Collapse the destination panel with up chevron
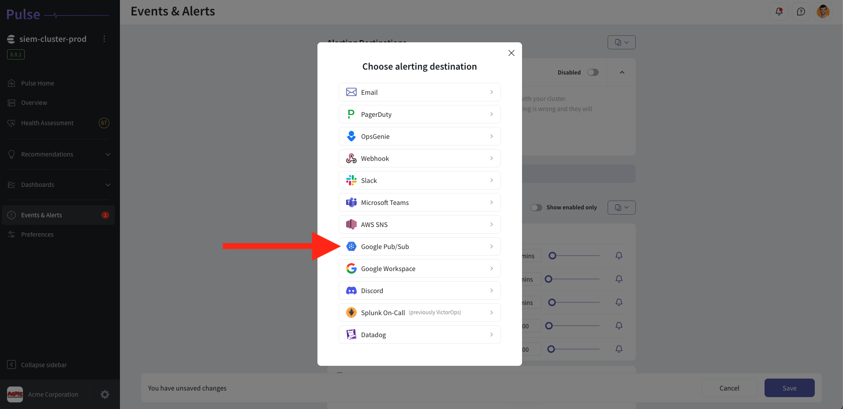The width and height of the screenshot is (843, 409). (x=622, y=72)
